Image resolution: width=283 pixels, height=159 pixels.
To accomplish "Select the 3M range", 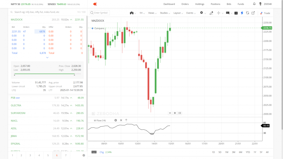I will (233, 152).
